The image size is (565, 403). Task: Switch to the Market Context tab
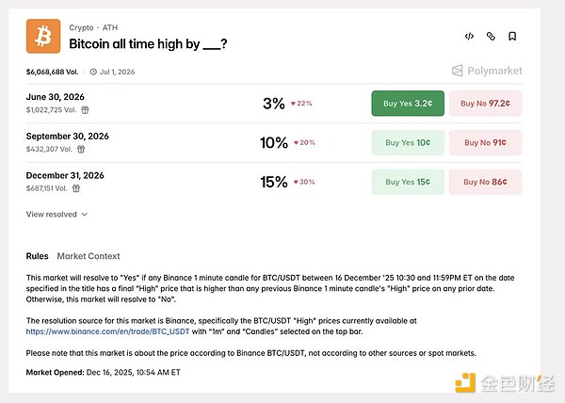[89, 256]
